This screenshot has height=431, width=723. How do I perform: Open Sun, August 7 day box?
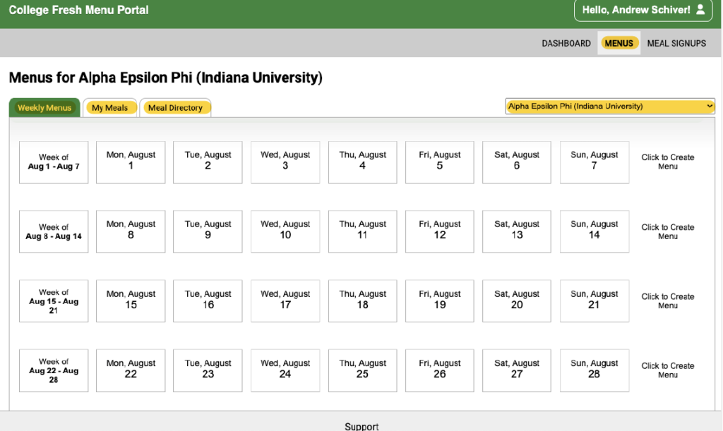[594, 162]
